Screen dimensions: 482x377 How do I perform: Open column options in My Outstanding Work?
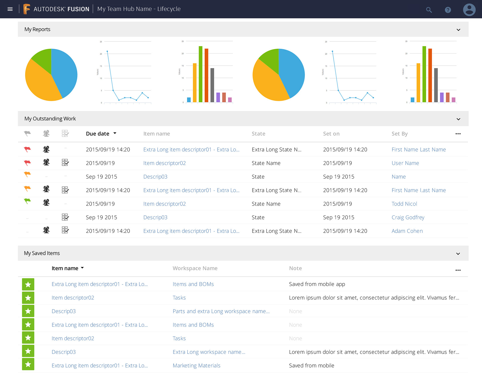[x=458, y=134]
